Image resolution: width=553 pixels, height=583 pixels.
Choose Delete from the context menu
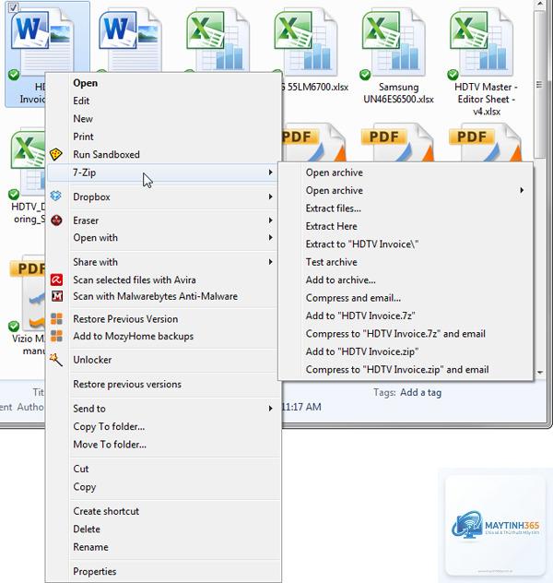tap(162, 529)
